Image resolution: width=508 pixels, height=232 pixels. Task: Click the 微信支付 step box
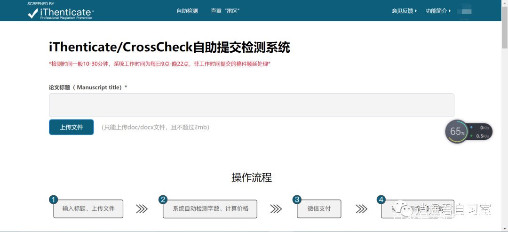coord(319,208)
